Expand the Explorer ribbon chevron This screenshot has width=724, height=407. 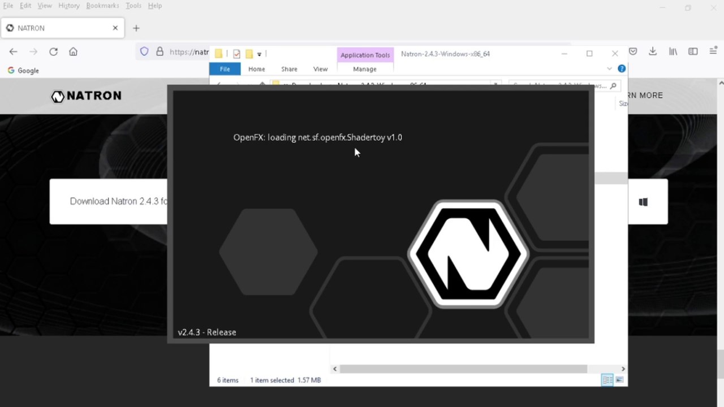[x=609, y=68]
